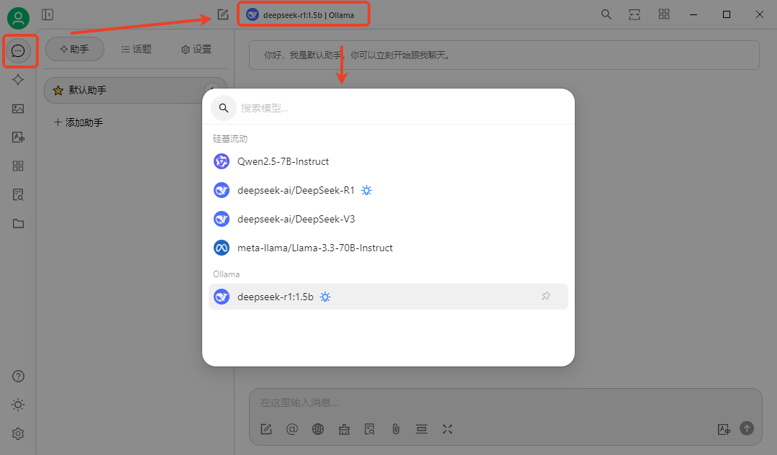Open deepseek-r1:1.5b | Ollama model selector

[x=304, y=15]
